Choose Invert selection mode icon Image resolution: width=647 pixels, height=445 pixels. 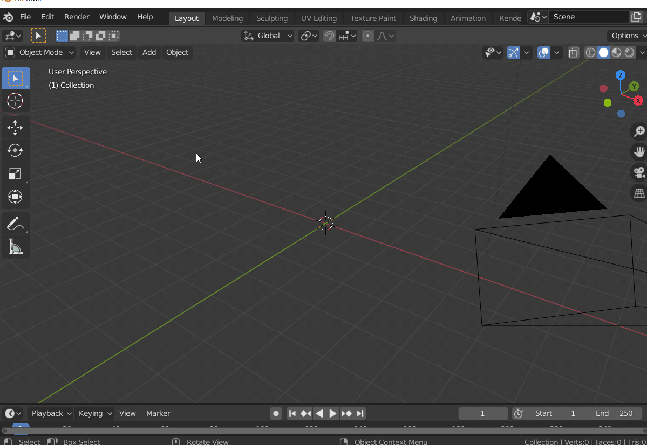tap(101, 36)
